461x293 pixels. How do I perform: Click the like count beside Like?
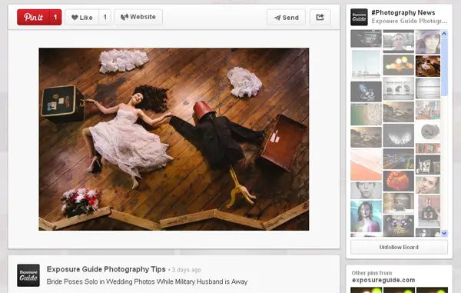105,18
